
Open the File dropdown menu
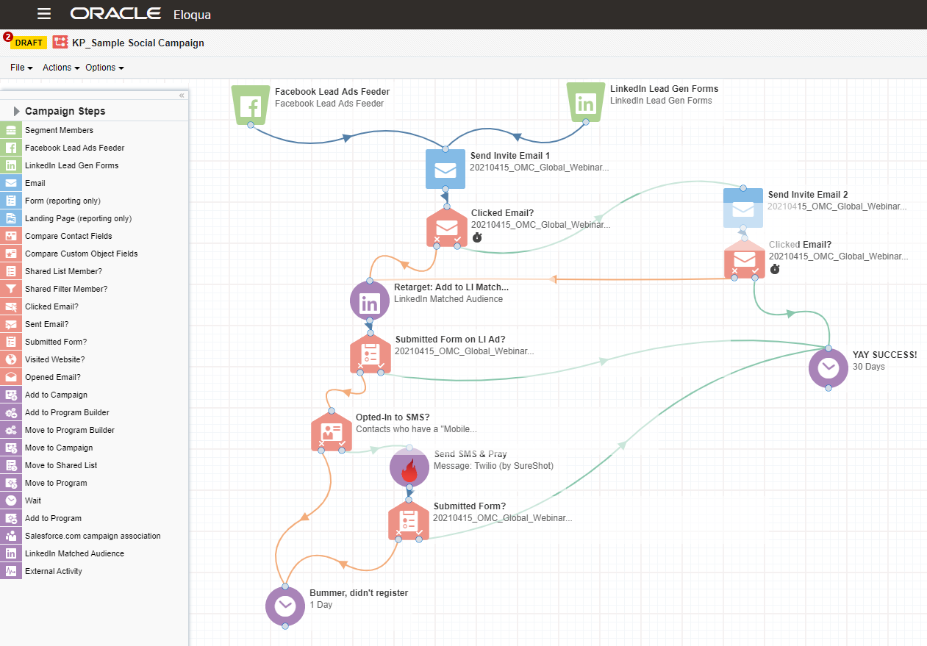pyautogui.click(x=21, y=68)
